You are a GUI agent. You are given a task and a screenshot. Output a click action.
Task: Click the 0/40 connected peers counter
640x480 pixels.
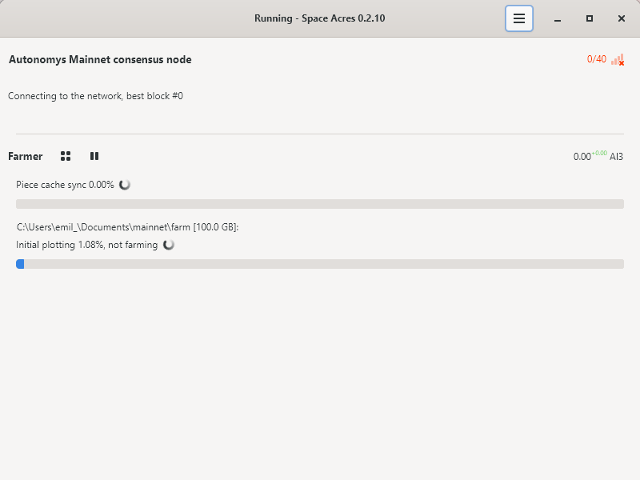[597, 59]
